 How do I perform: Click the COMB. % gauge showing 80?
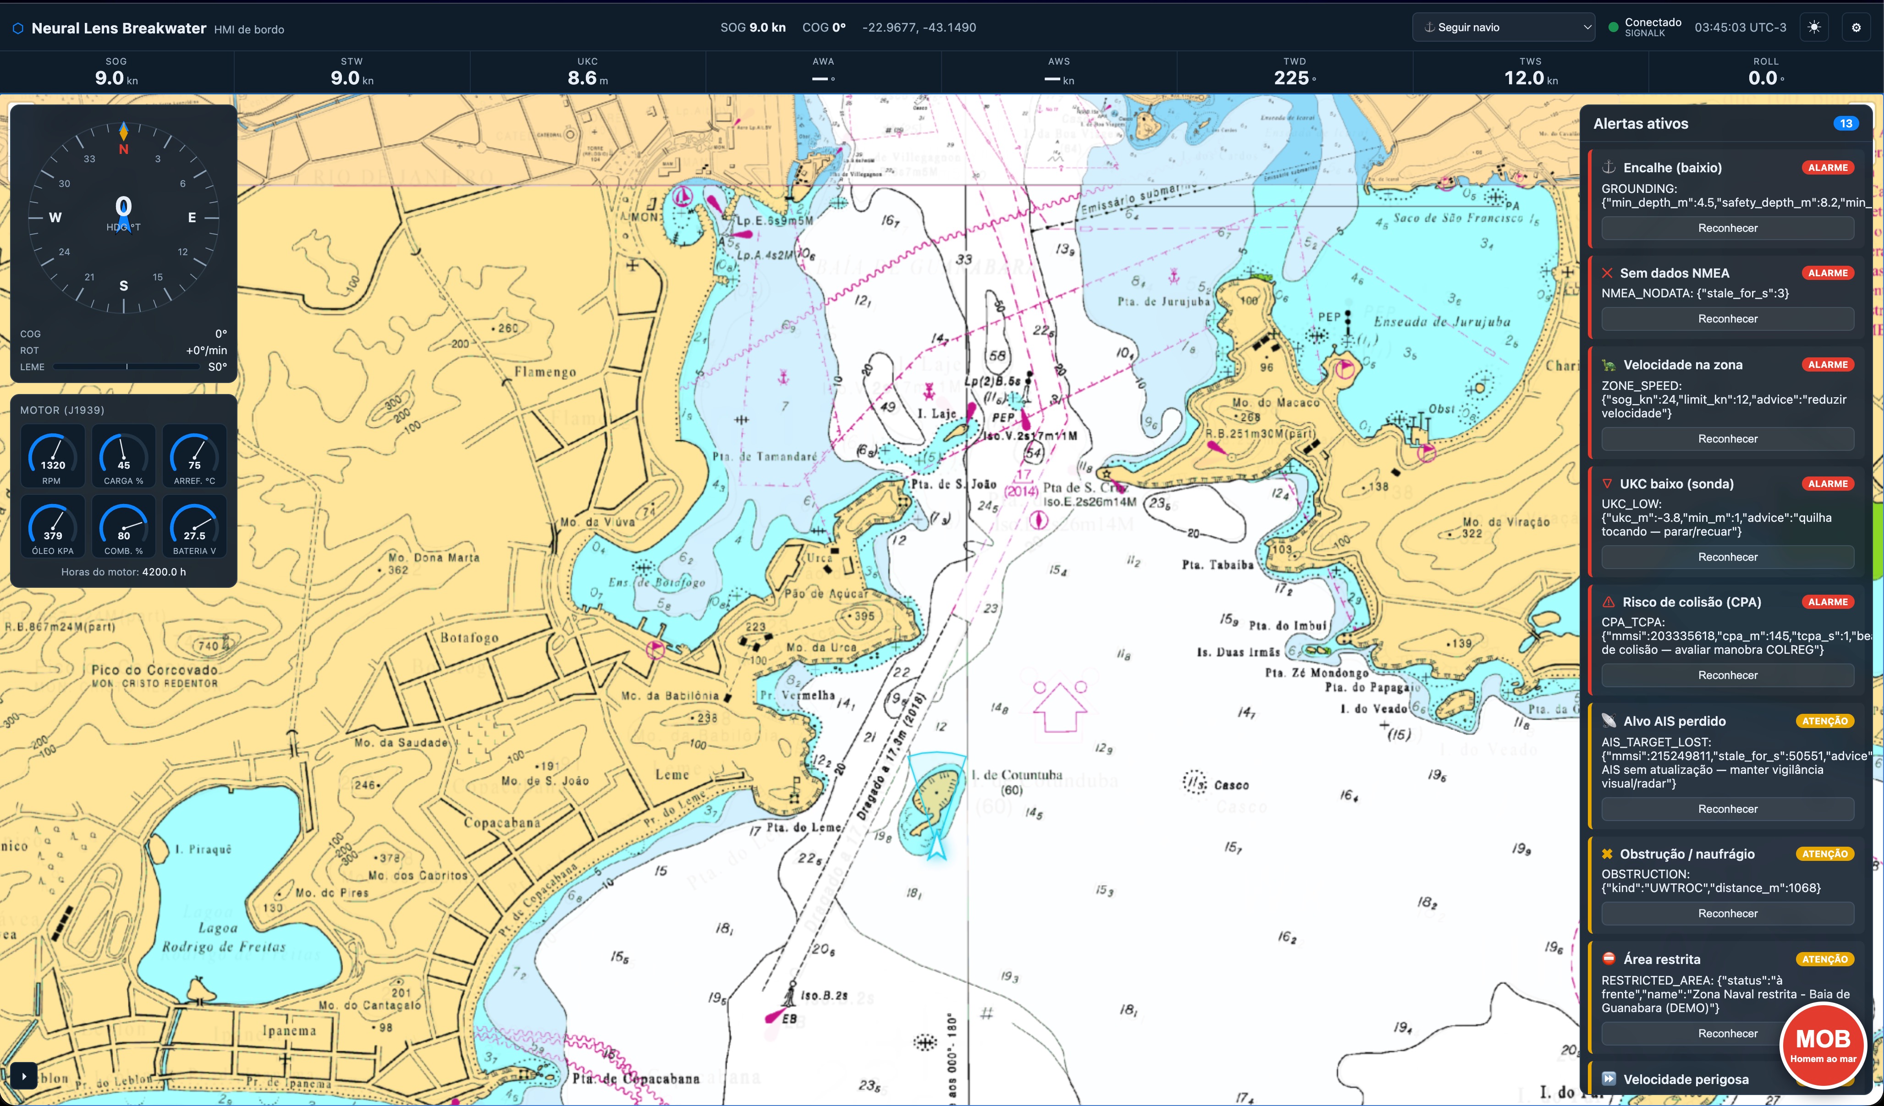pyautogui.click(x=123, y=526)
